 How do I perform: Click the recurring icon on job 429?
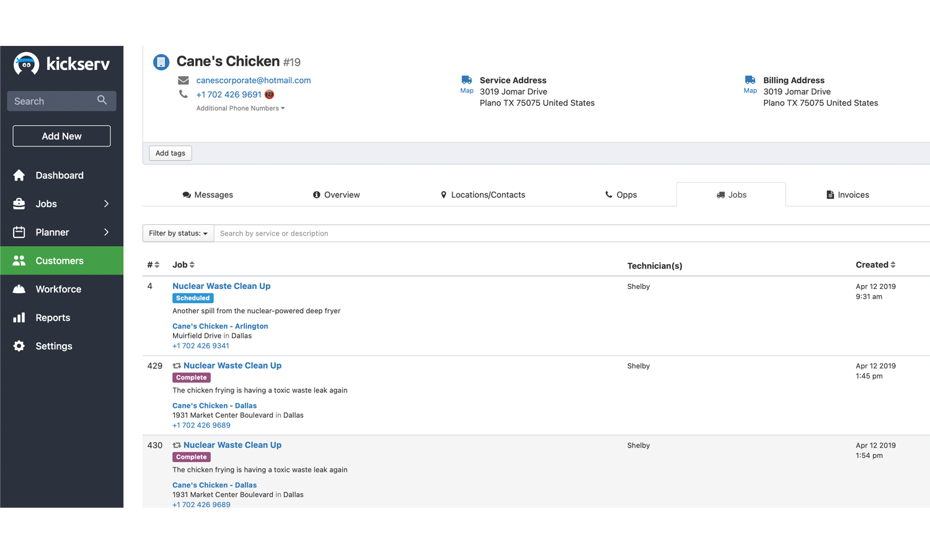(x=177, y=366)
